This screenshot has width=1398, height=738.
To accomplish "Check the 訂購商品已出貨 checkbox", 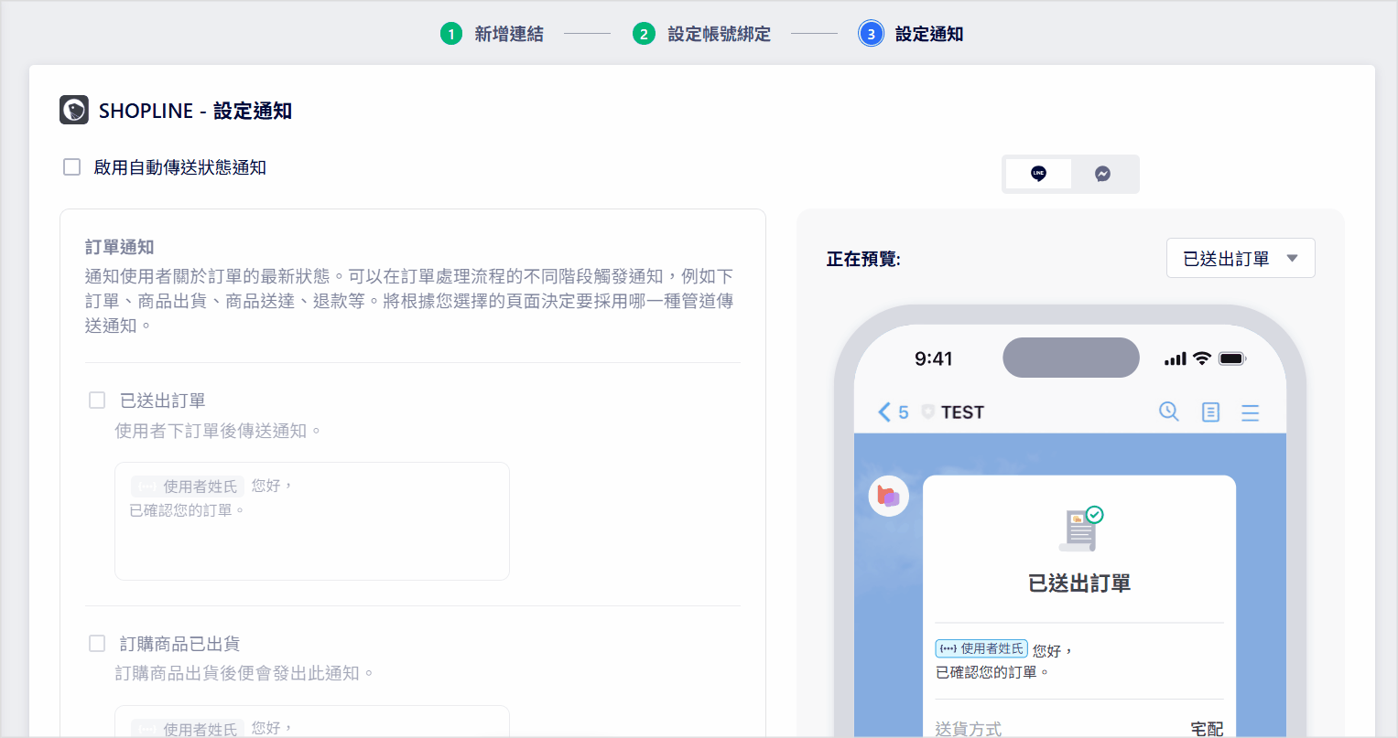I will pyautogui.click(x=97, y=644).
